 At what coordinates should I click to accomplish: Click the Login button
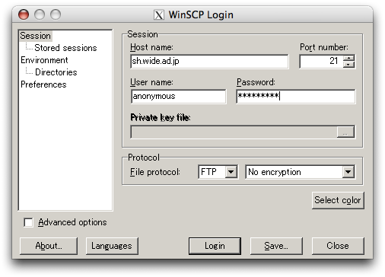click(215, 246)
